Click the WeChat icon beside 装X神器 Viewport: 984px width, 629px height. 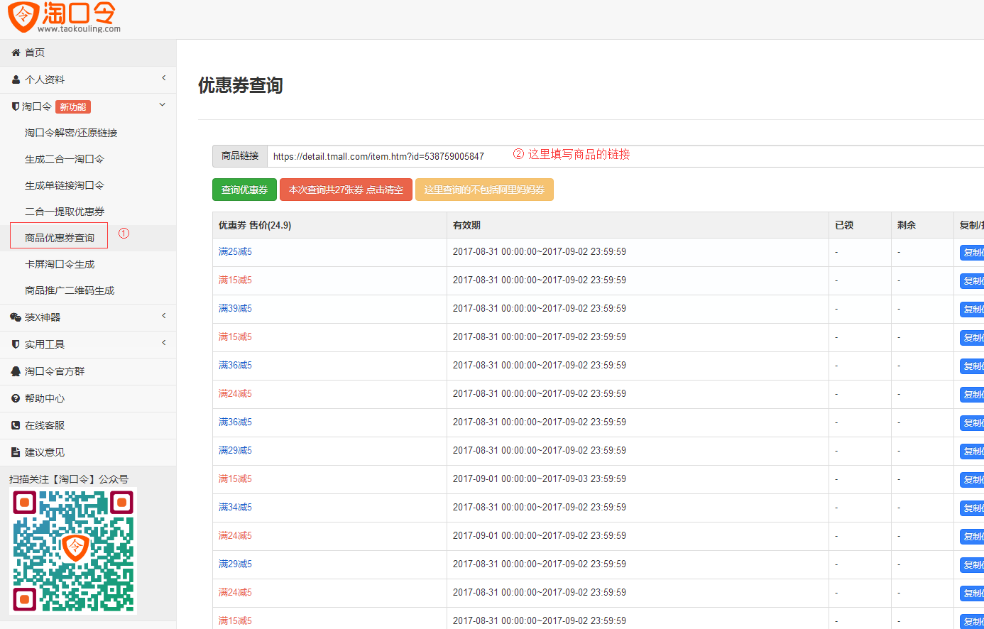16,317
